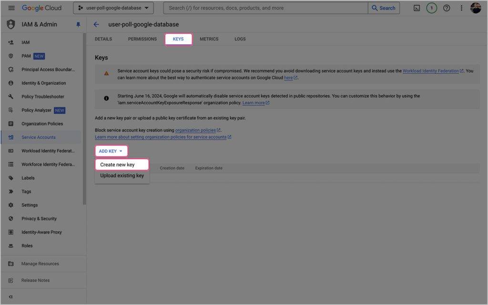Image resolution: width=488 pixels, height=305 pixels.
Task: Click the NEW badge next to PAM
Action: coord(39,56)
